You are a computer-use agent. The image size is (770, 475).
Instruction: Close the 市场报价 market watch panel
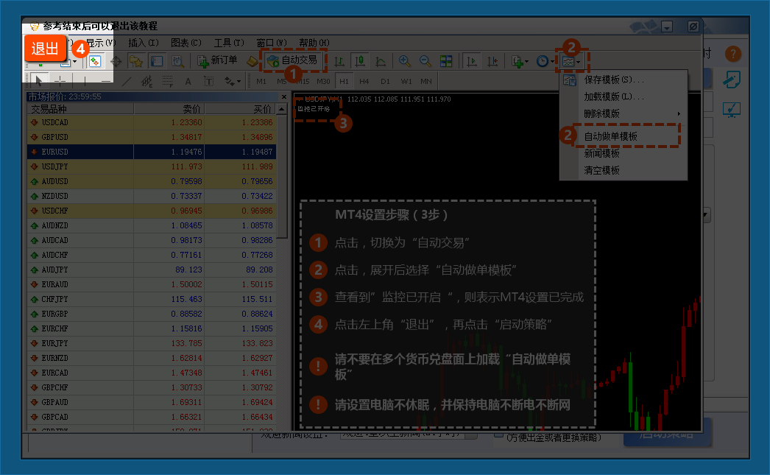tap(284, 96)
